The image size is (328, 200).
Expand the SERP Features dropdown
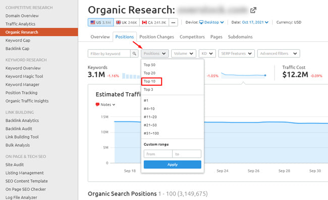[236, 53]
